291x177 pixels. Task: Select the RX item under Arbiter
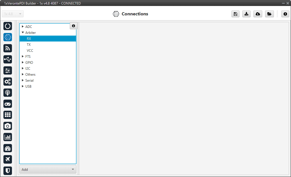point(48,39)
